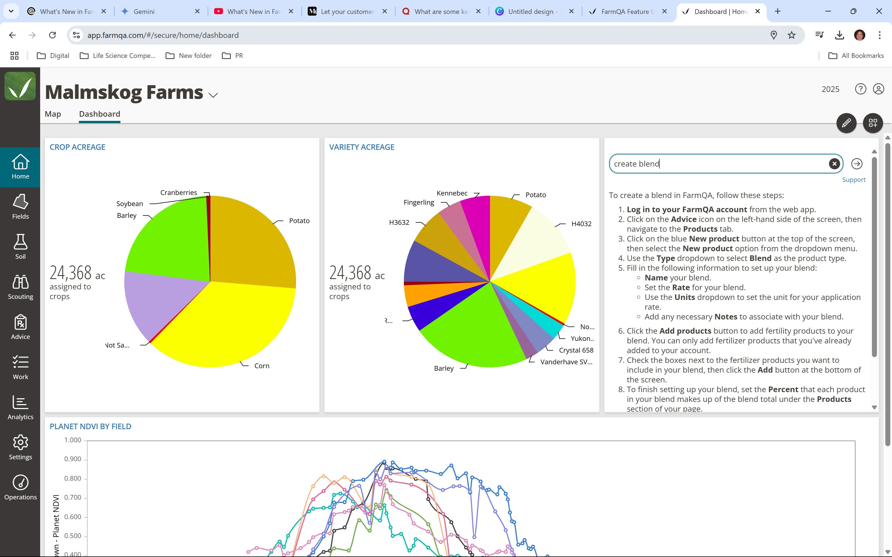Open the Scouting section in sidebar

[20, 287]
